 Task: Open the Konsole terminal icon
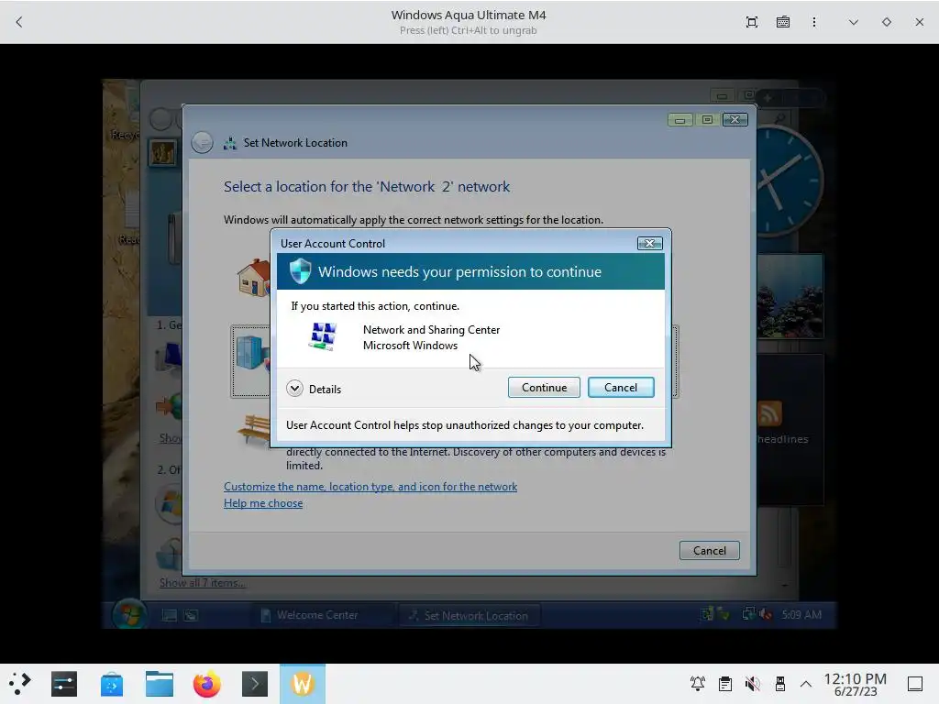(x=255, y=684)
